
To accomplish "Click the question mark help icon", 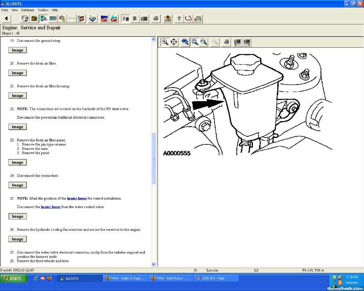I will (179, 18).
